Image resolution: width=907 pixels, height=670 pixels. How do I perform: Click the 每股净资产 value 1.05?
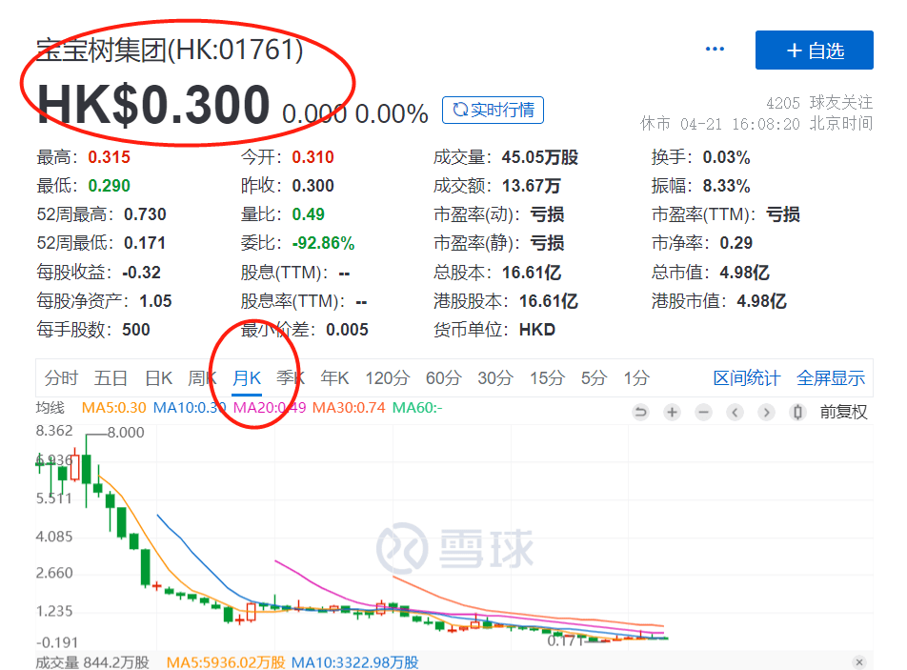tap(155, 301)
